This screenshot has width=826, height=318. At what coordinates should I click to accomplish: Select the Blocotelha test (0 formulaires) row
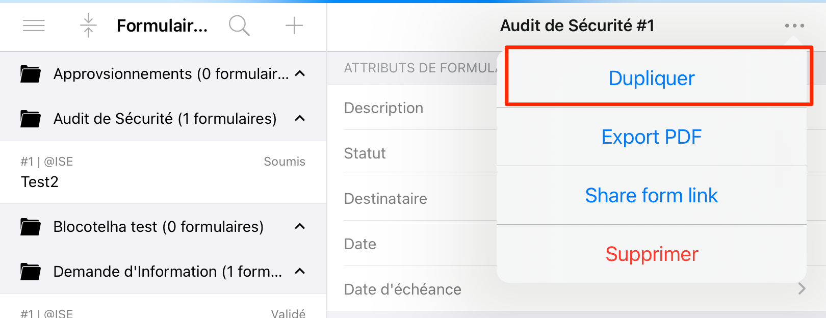point(163,227)
